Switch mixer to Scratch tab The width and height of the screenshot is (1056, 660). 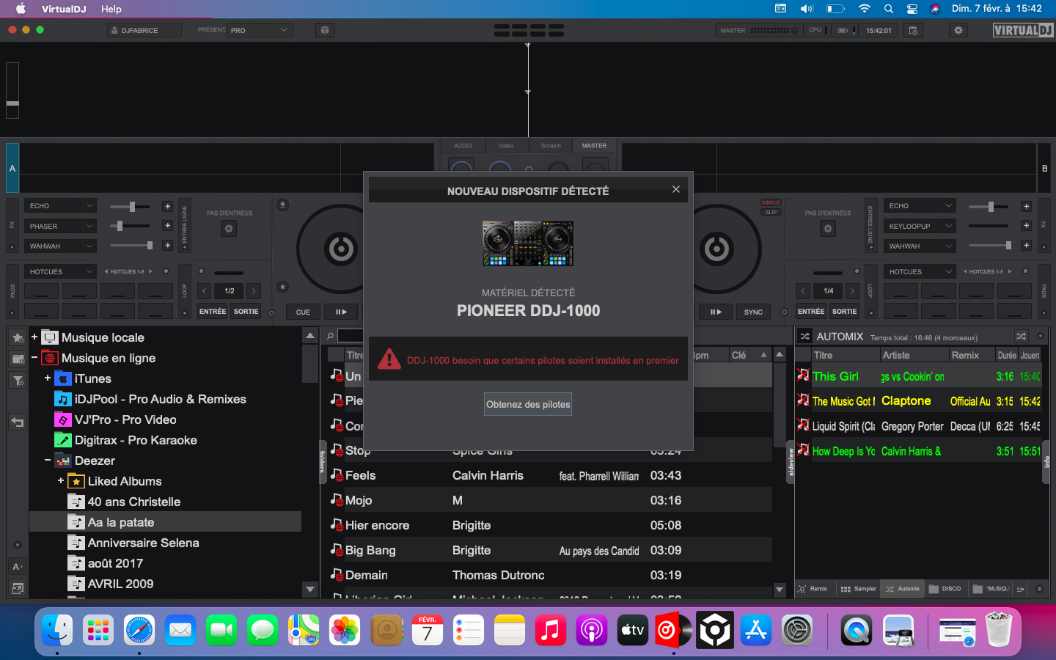coord(551,146)
